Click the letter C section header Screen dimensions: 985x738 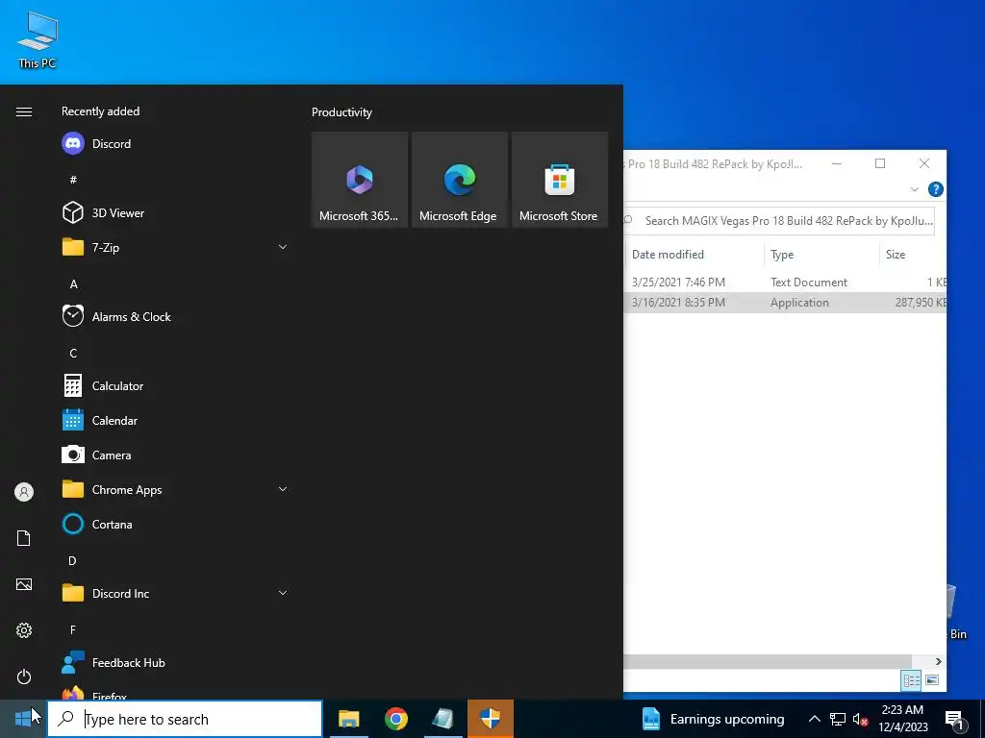coord(73,354)
